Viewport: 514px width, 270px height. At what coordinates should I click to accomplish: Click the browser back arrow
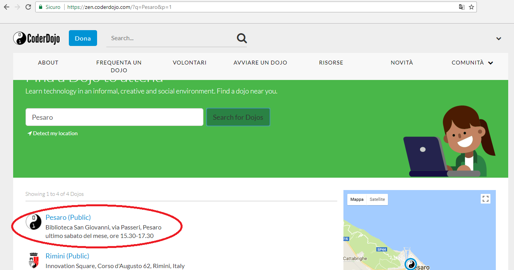tap(6, 7)
